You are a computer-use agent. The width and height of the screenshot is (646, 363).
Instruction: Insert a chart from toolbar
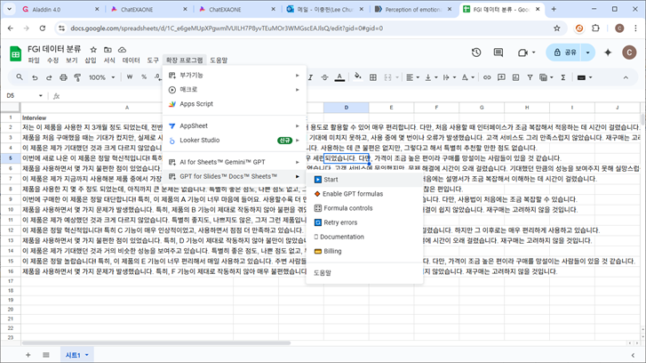click(515, 77)
